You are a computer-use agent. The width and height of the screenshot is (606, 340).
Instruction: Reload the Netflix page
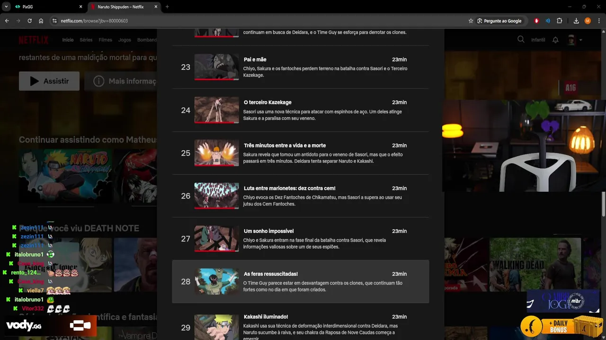click(x=30, y=21)
